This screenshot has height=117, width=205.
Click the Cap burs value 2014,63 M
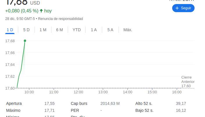[x=110, y=103]
